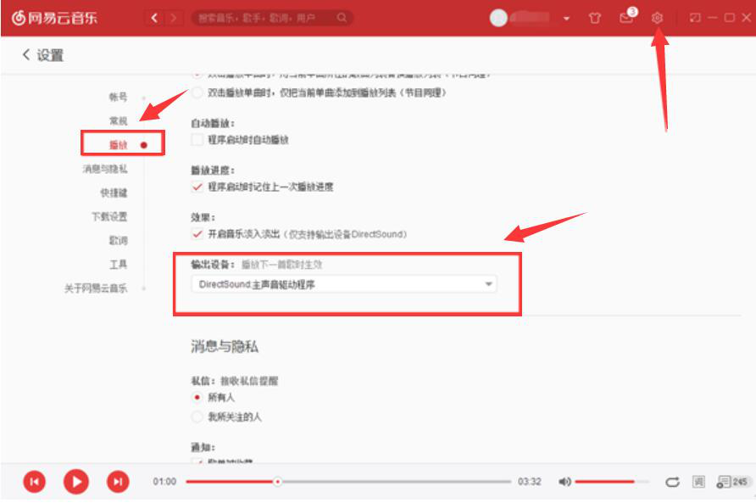Viewport: 756px width, 503px height.
Task: Open the messages mailbox icon
Action: [625, 18]
